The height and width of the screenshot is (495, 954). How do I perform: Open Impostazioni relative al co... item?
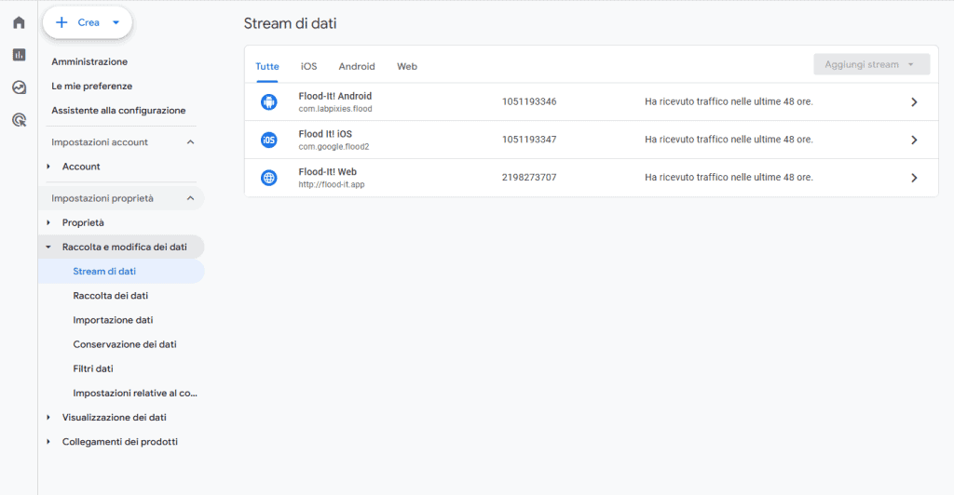(135, 393)
